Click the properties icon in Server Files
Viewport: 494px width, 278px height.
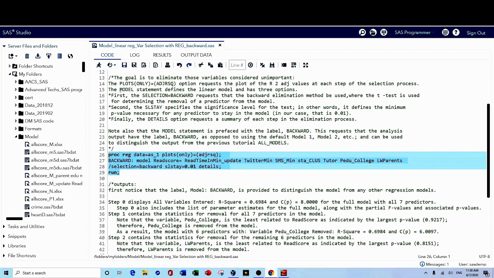59,56
